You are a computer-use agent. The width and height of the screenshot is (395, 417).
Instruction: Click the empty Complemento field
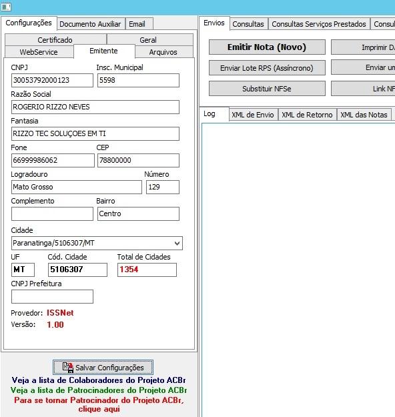52,214
